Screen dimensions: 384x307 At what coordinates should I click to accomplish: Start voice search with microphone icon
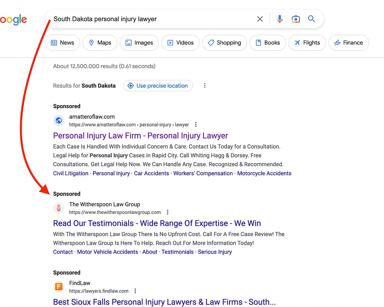click(x=279, y=19)
